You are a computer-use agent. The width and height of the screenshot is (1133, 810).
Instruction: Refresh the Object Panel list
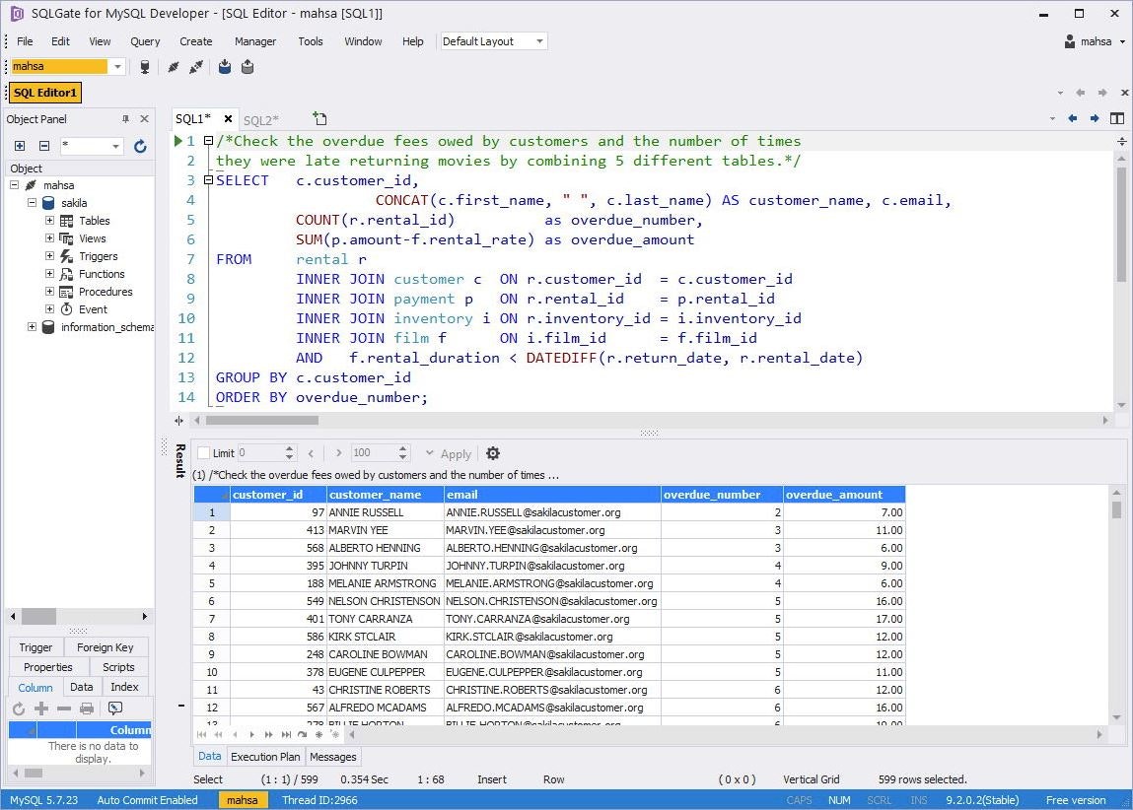click(140, 146)
